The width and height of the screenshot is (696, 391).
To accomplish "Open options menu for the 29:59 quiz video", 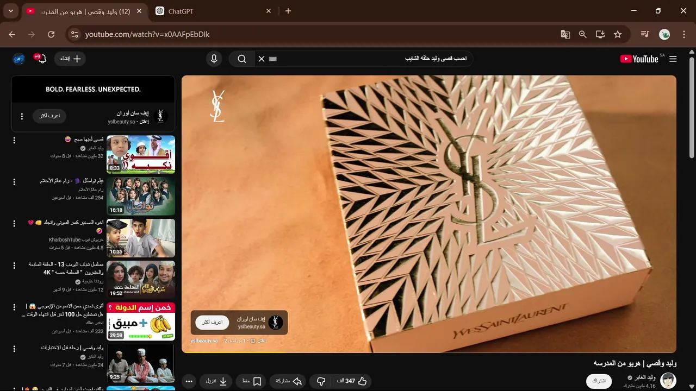I will click(15, 308).
